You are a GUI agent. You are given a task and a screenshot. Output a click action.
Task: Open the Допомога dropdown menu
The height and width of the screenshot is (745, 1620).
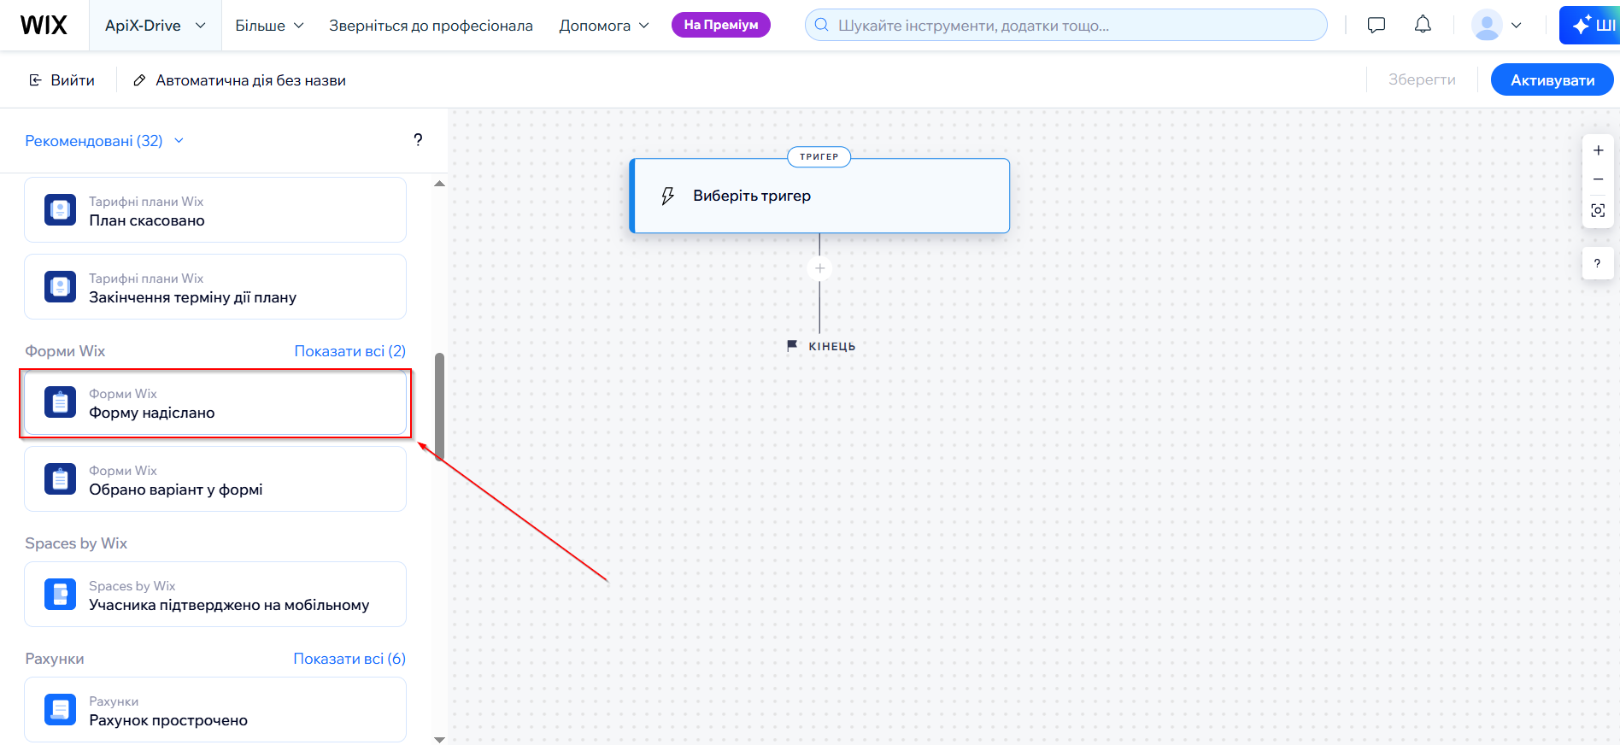pos(604,26)
